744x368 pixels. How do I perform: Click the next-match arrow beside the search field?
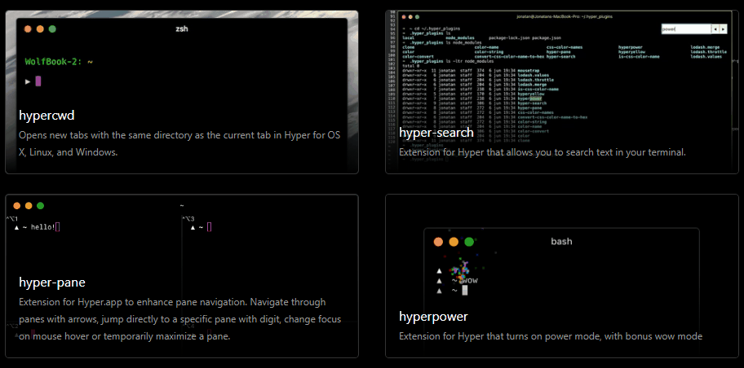click(723, 28)
